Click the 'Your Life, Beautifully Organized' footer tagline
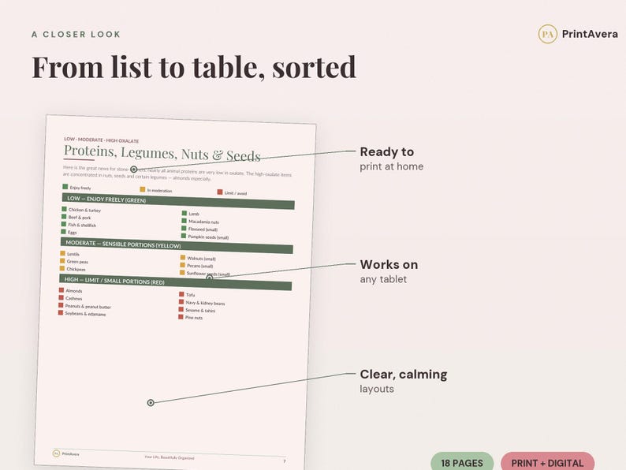The image size is (626, 470). tap(170, 457)
